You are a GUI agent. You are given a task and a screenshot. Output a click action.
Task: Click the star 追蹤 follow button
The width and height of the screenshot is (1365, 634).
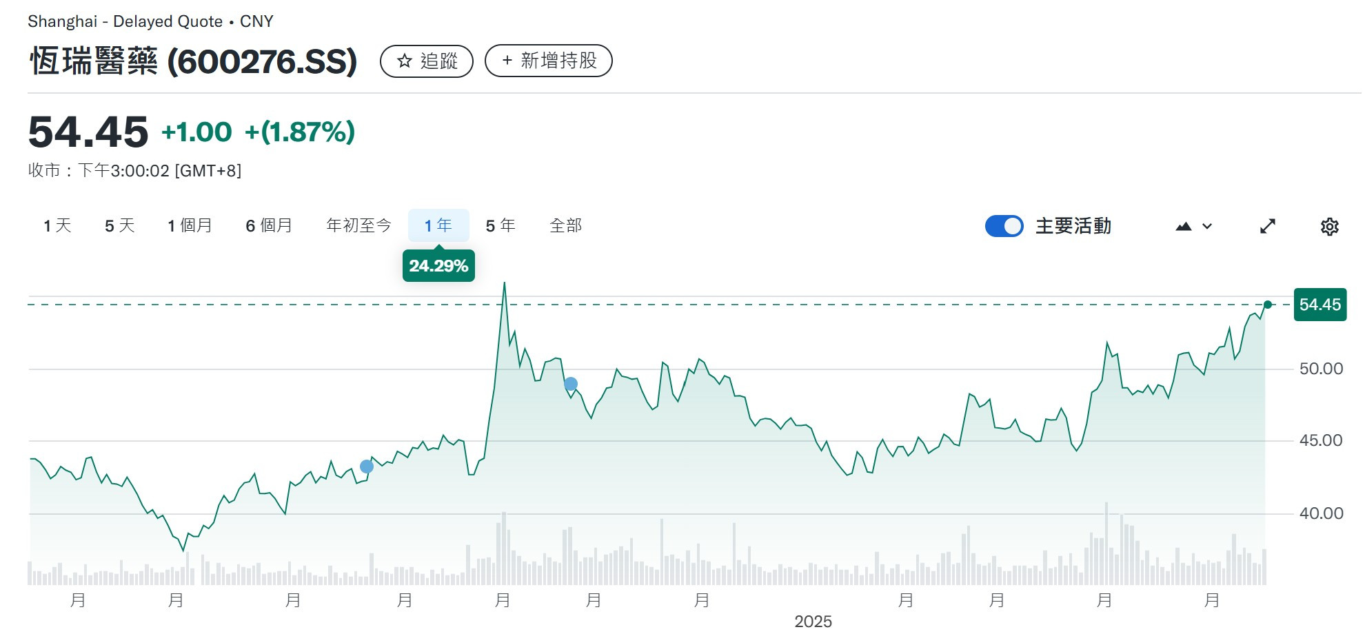click(x=427, y=61)
